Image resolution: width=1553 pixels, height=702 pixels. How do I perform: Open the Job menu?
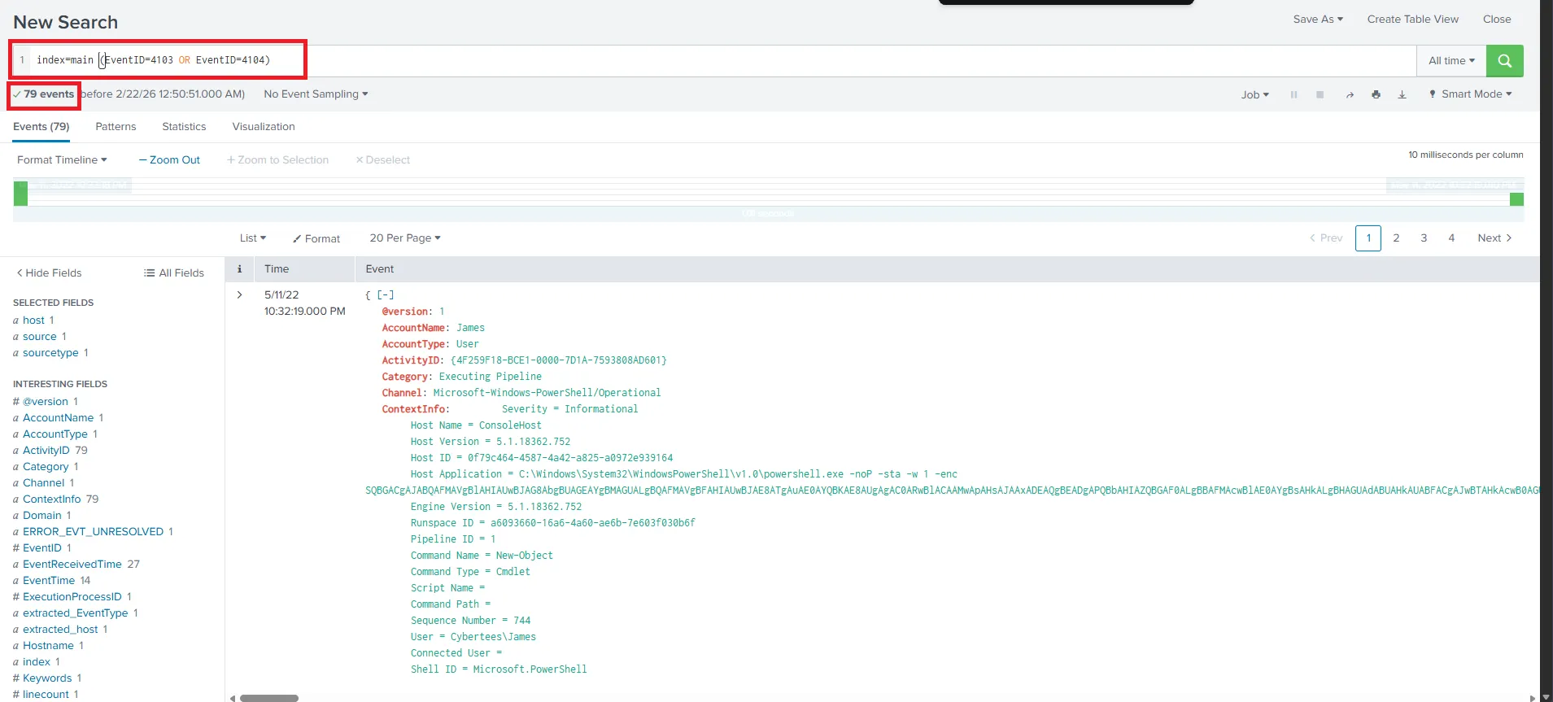point(1254,94)
